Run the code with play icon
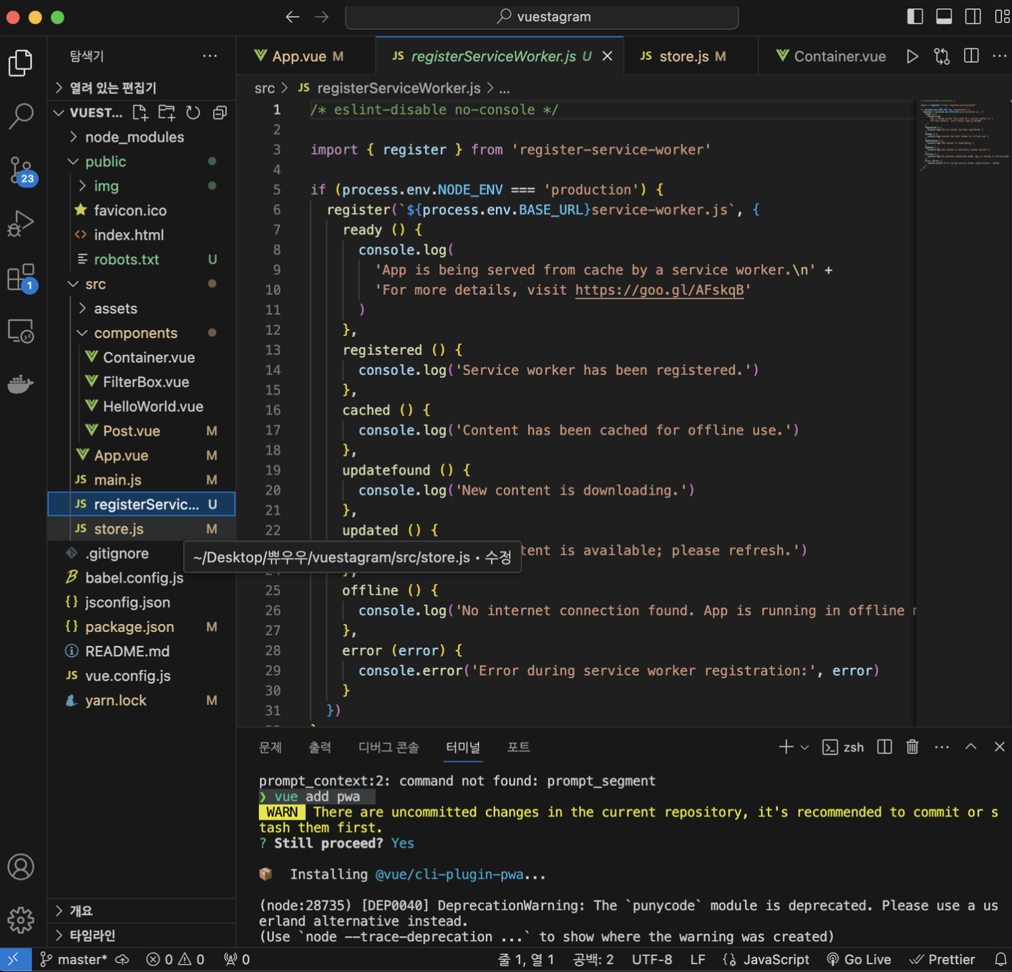This screenshot has width=1012, height=972. coord(913,56)
